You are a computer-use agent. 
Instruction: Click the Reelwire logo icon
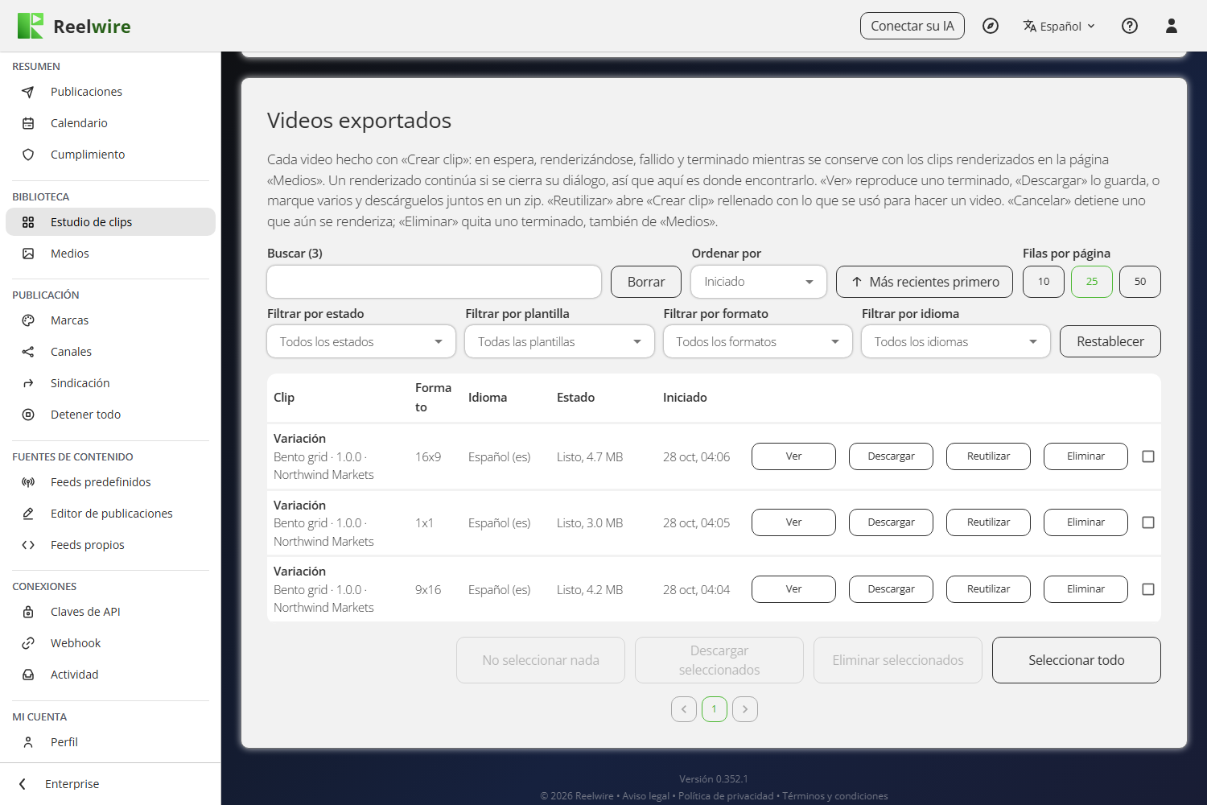click(31, 26)
